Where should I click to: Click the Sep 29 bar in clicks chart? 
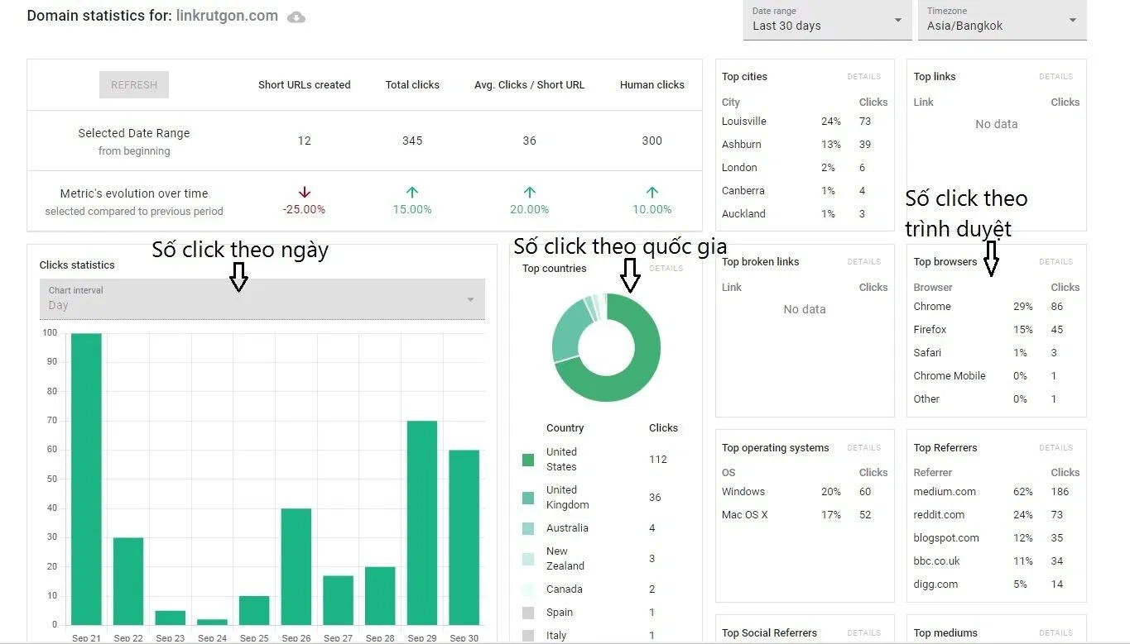pos(422,522)
